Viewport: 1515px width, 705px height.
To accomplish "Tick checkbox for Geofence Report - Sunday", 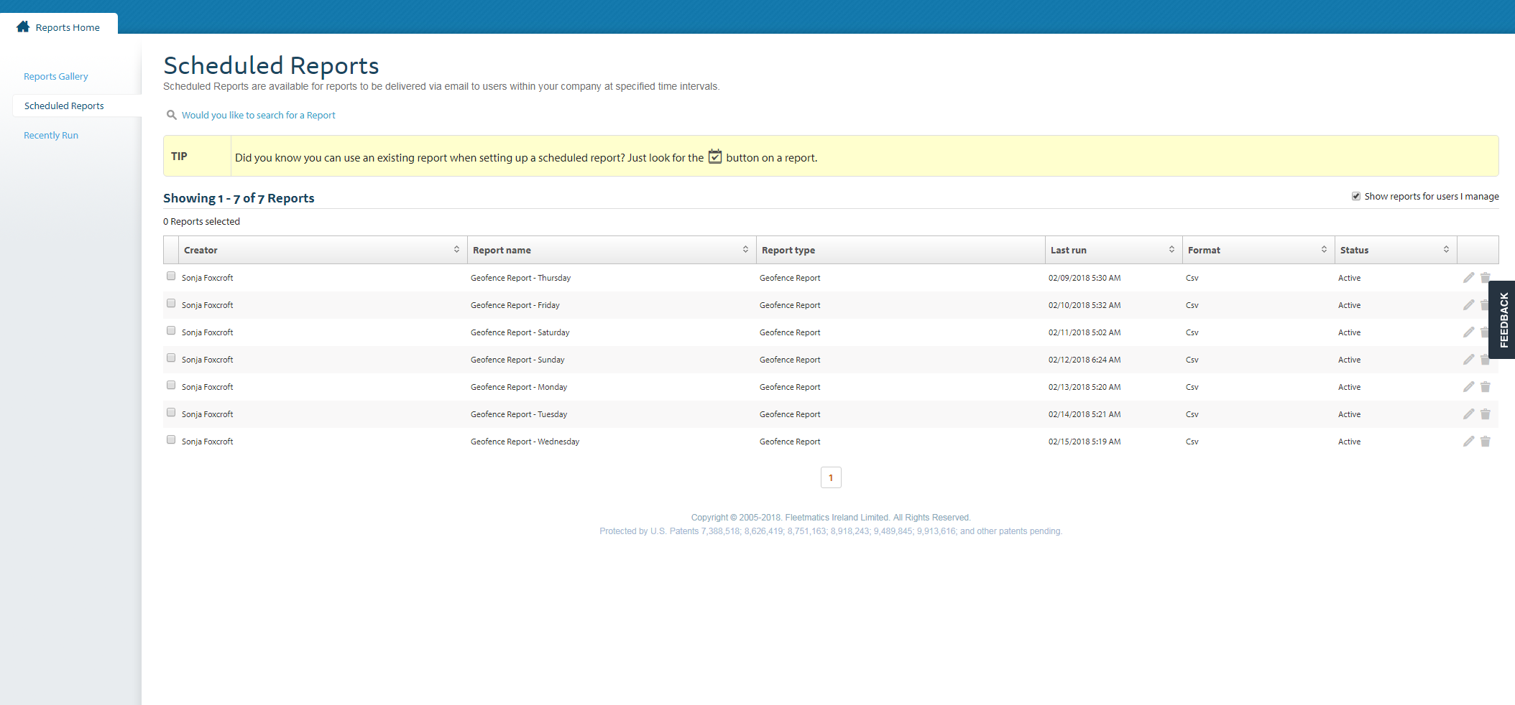I will pyautogui.click(x=171, y=358).
